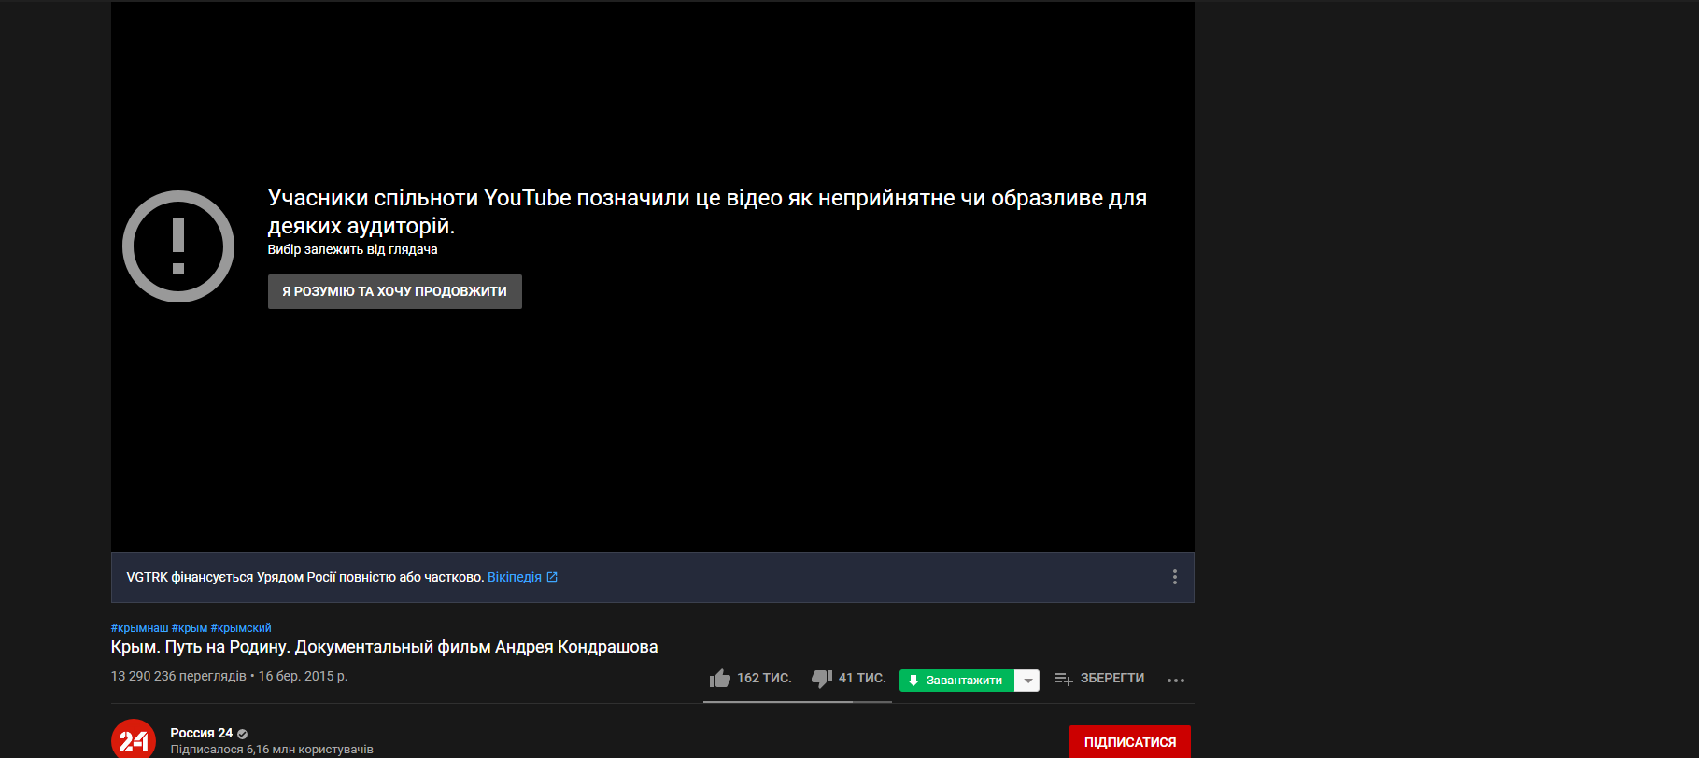Click the VGTRK funding notice text
Screen dimensions: 1699x758
(x=304, y=577)
